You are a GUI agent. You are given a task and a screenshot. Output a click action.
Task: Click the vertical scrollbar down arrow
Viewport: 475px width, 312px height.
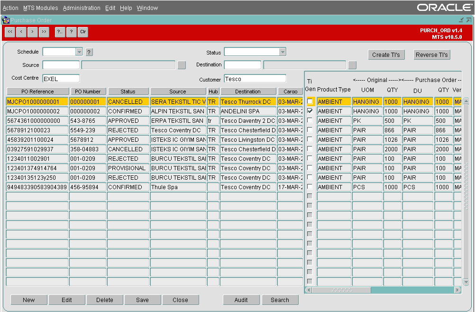(466, 282)
